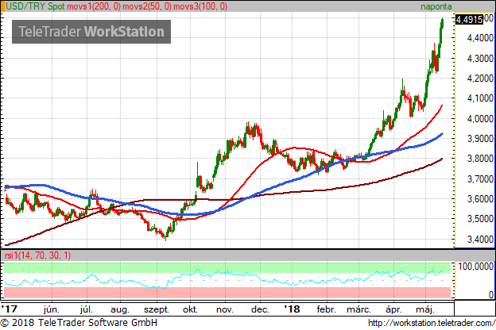Click the © 2018 TeleTrader Software GmbH text
The height and width of the screenshot is (330, 496).
coord(79,323)
